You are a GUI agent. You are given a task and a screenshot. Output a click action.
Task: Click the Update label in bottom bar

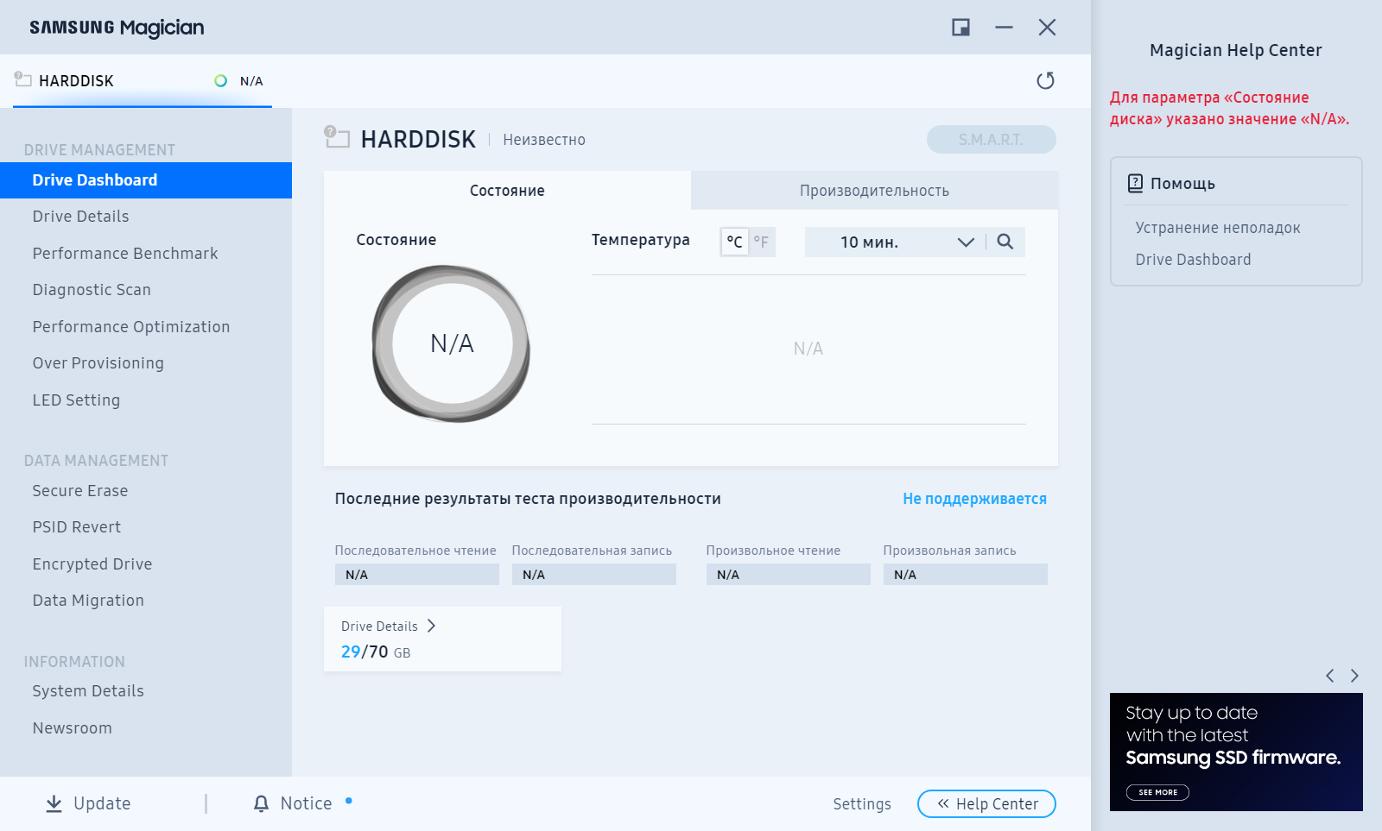pyautogui.click(x=102, y=803)
